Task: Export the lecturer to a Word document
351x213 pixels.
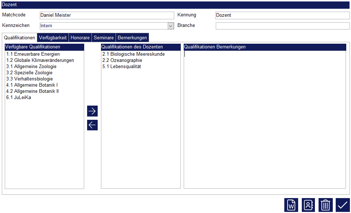Action: 291,205
